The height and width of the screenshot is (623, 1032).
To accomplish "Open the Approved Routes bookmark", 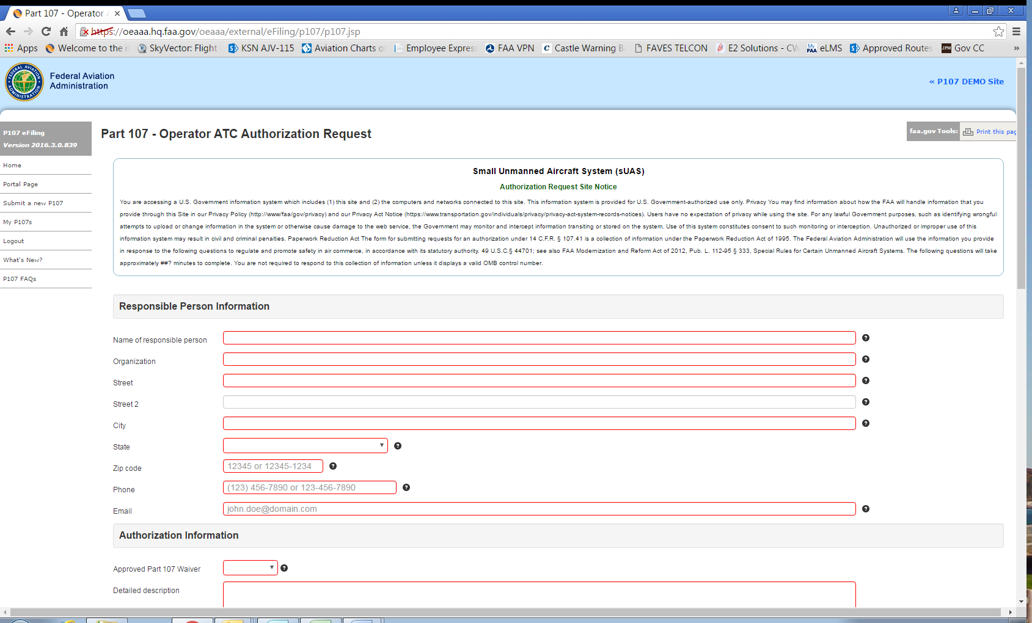I will pos(891,48).
